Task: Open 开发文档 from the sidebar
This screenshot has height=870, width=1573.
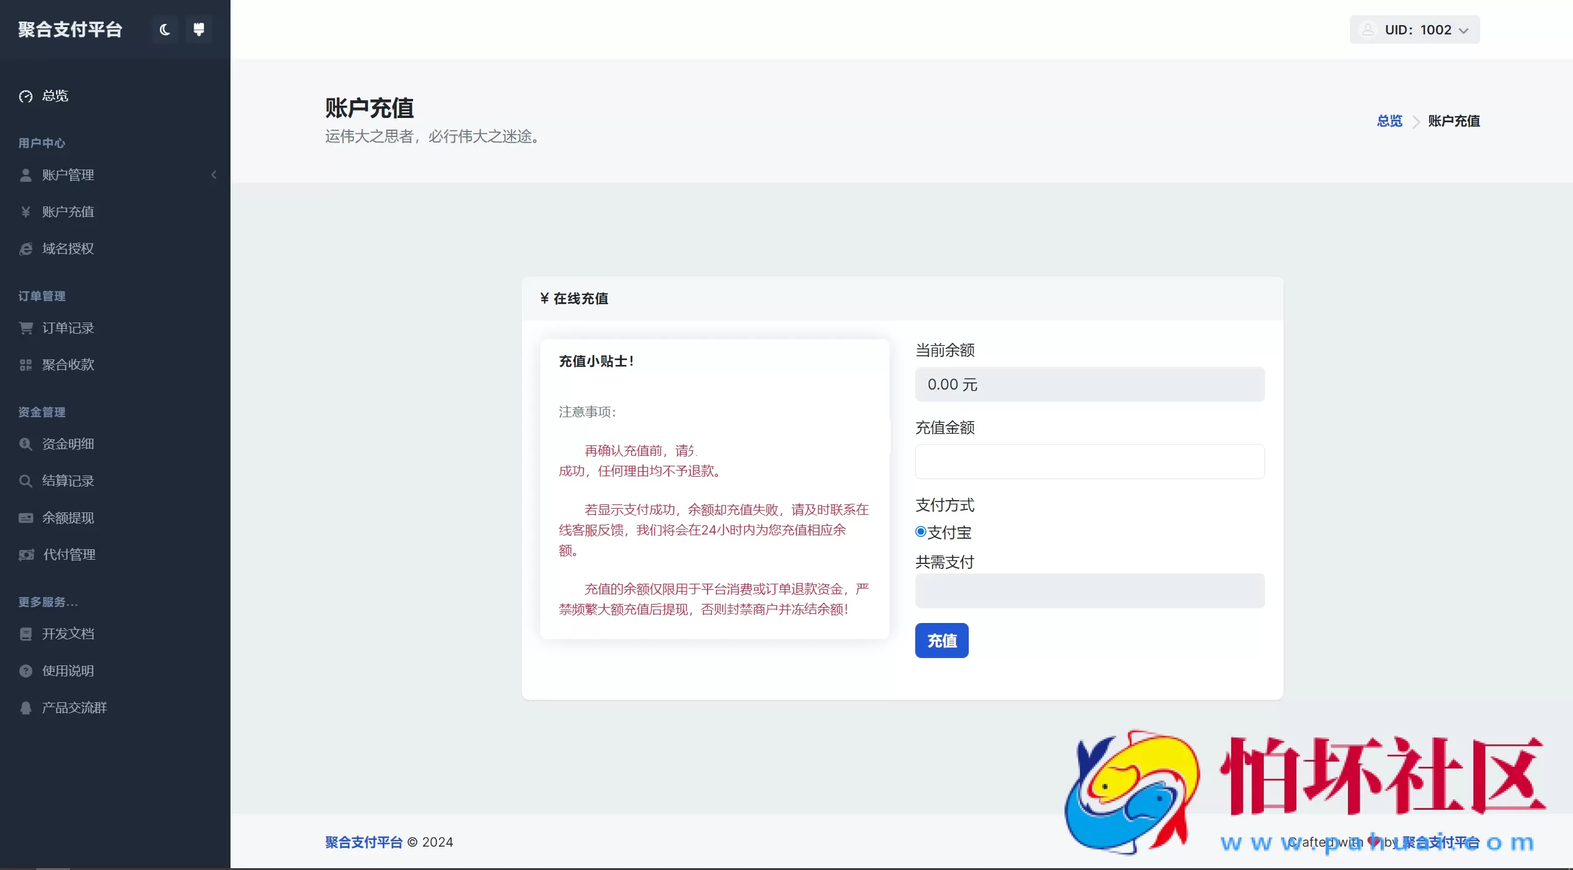Action: (25, 633)
